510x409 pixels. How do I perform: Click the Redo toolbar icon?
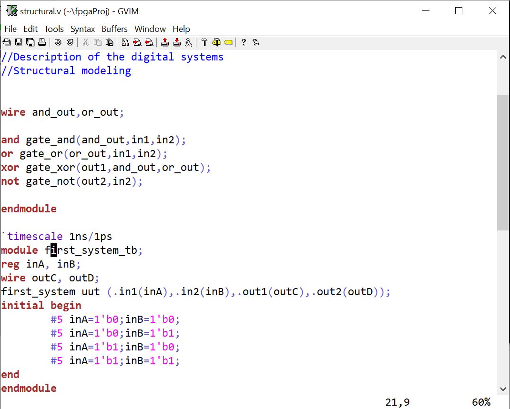(70, 42)
